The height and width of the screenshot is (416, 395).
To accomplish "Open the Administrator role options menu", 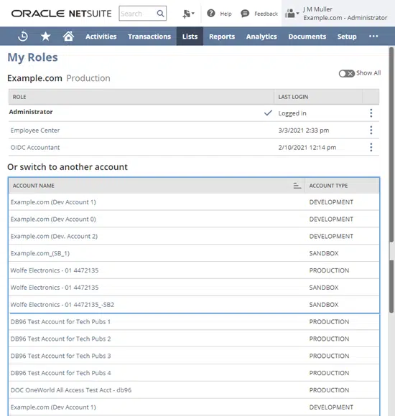I will click(371, 113).
